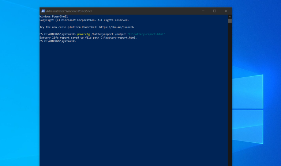This screenshot has height=166, width=281.
Task: Close the Administrator PowerShell window
Action: tap(226, 11)
